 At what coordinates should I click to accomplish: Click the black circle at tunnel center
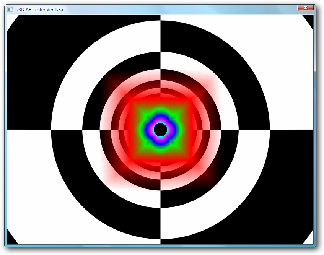(161, 130)
